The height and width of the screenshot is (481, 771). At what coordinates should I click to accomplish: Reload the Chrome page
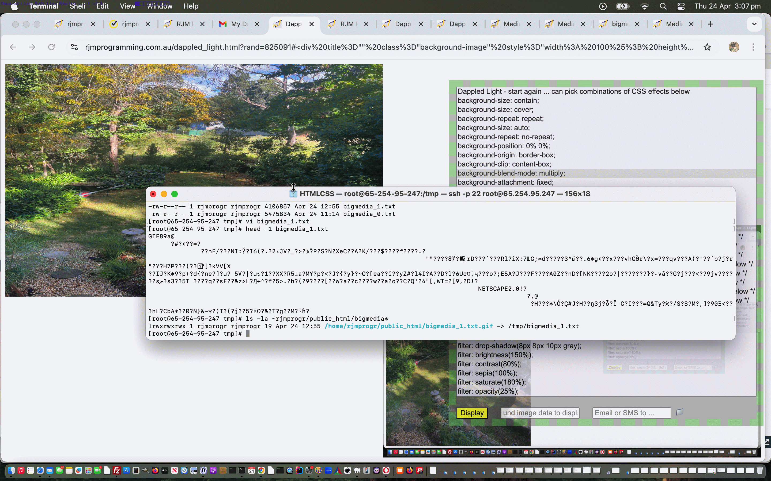[51, 47]
